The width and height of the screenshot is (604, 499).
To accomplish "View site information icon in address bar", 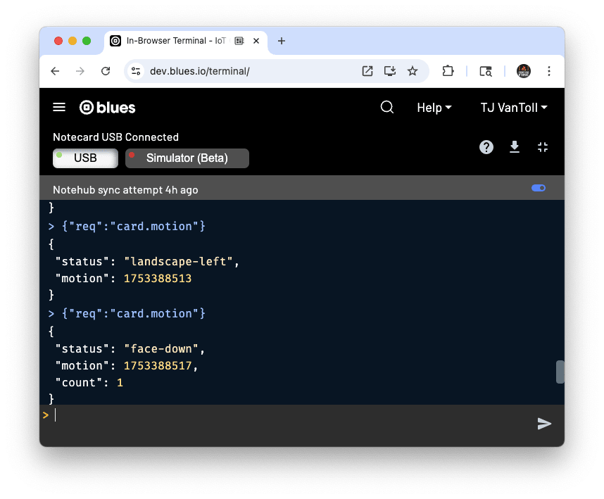I will 136,71.
